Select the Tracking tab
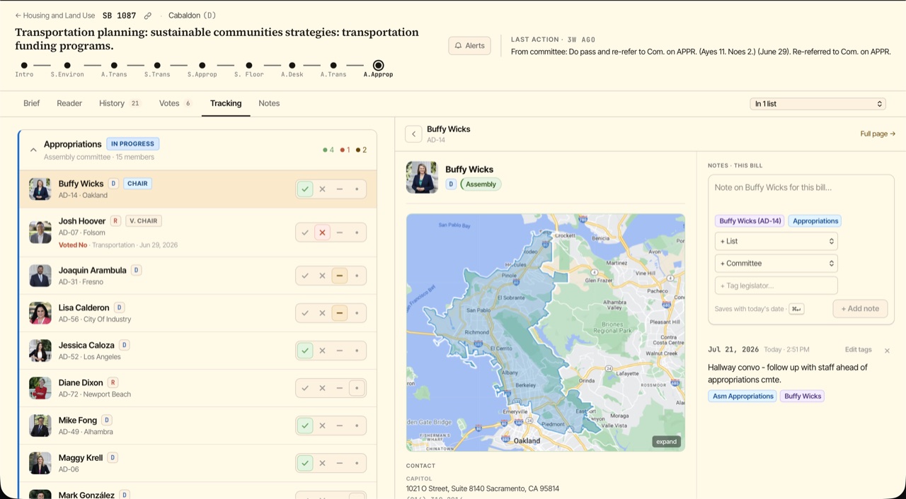This screenshot has height=499, width=906. pos(226,103)
